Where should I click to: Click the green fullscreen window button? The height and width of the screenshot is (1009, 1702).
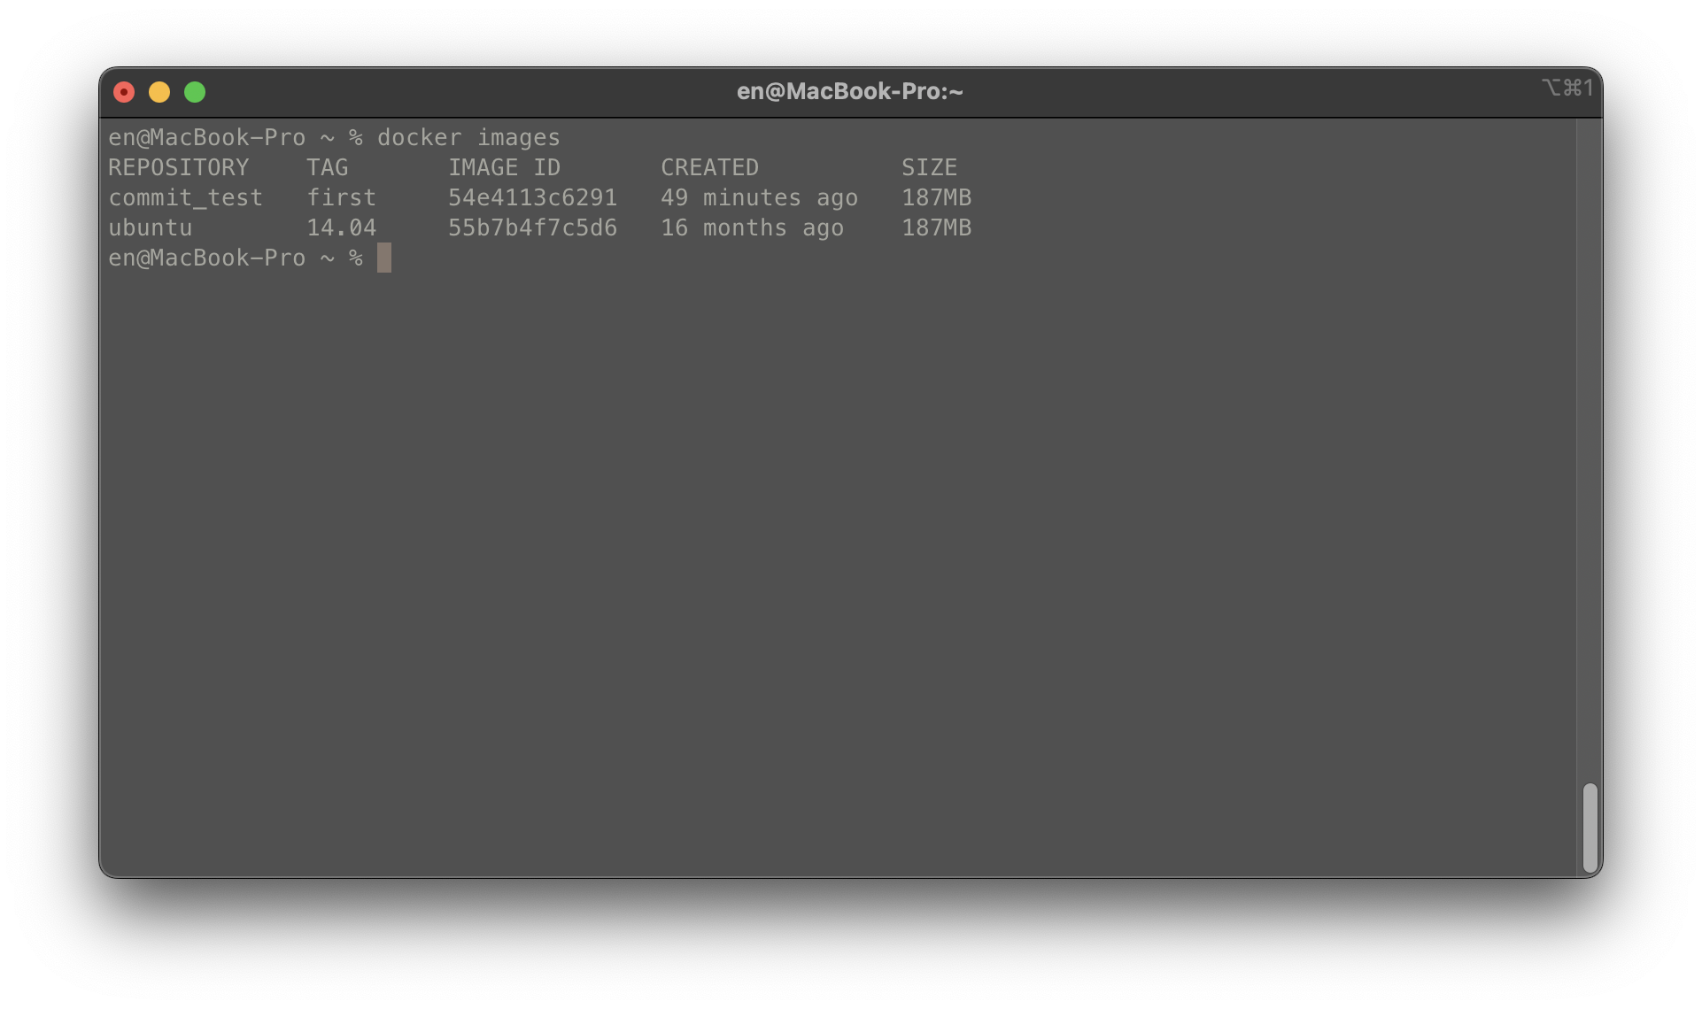coord(195,92)
